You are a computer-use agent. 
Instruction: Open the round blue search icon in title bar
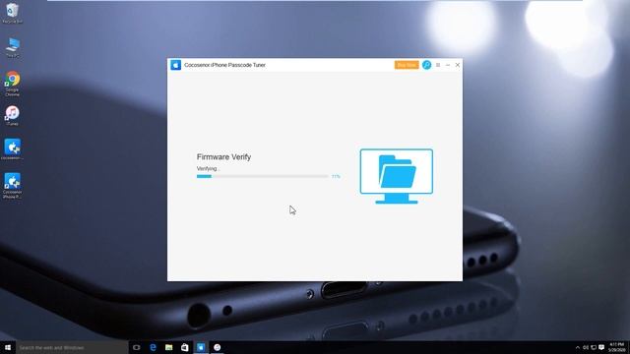pyautogui.click(x=426, y=65)
